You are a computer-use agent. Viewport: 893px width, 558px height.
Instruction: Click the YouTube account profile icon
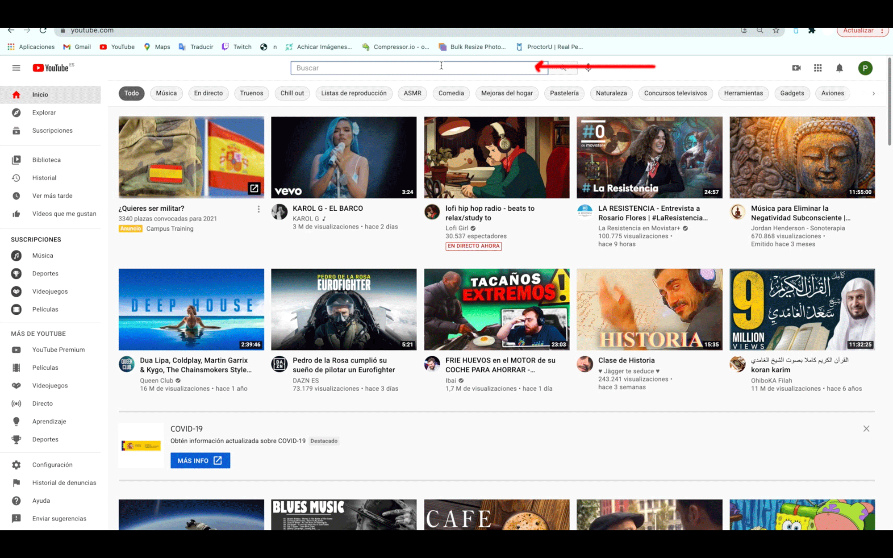pyautogui.click(x=865, y=67)
